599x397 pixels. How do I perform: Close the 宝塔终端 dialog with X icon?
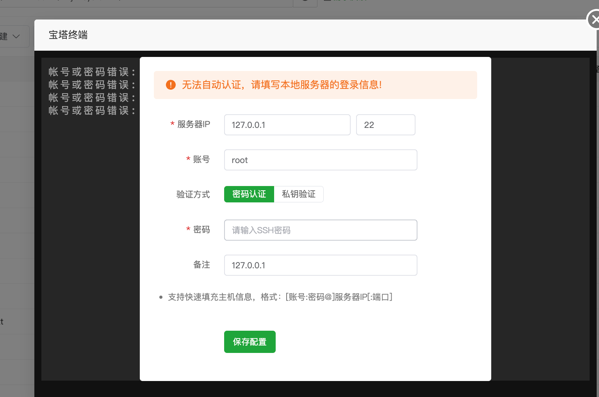click(594, 19)
